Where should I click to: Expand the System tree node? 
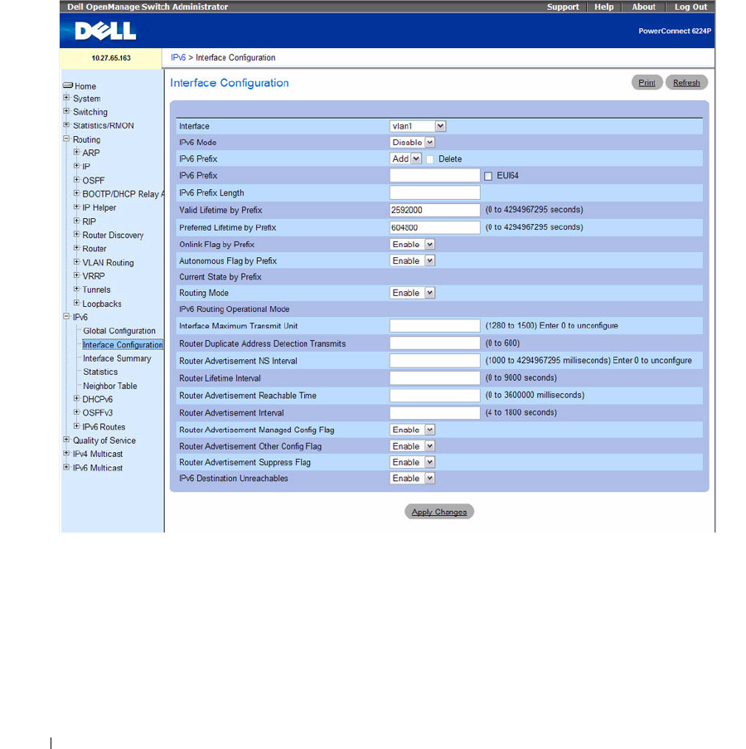coord(66,98)
